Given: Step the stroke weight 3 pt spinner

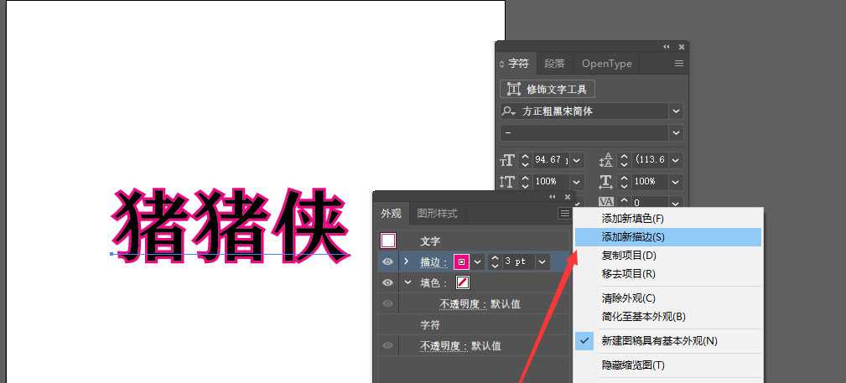Looking at the screenshot, I should (x=495, y=261).
